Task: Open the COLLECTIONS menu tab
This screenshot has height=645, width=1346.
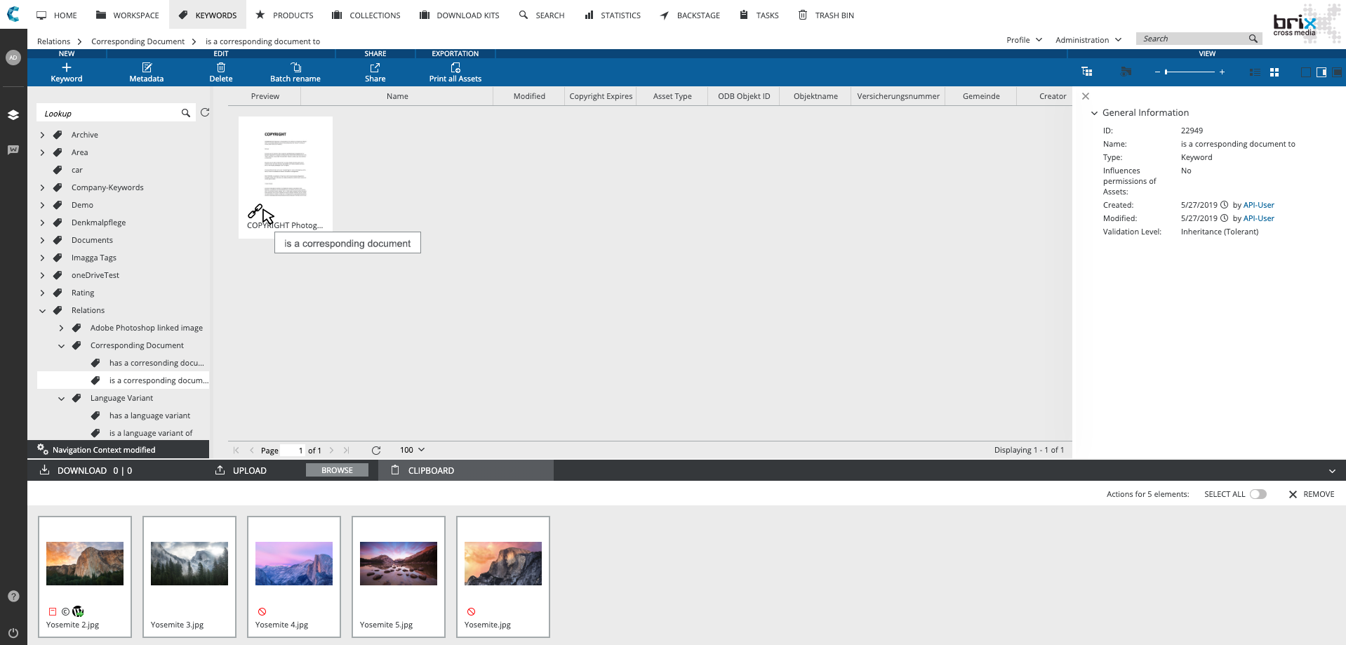Action: pyautogui.click(x=366, y=15)
